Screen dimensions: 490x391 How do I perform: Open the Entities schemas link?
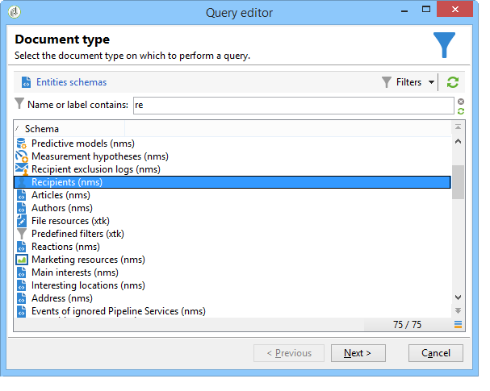coord(71,82)
